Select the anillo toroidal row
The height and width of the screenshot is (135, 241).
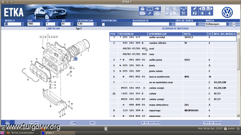click(173, 38)
